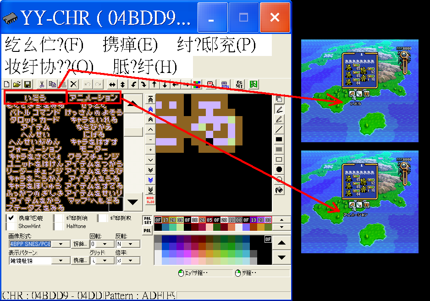Jump to the end of the file address
This screenshot has width=430, height=301.
pos(150,190)
